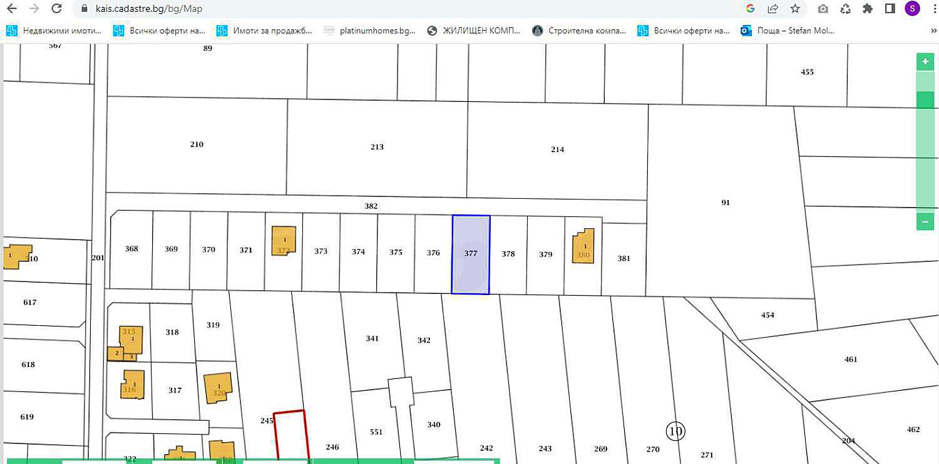
Task: Click the zoom level slider handle
Action: pos(925,99)
